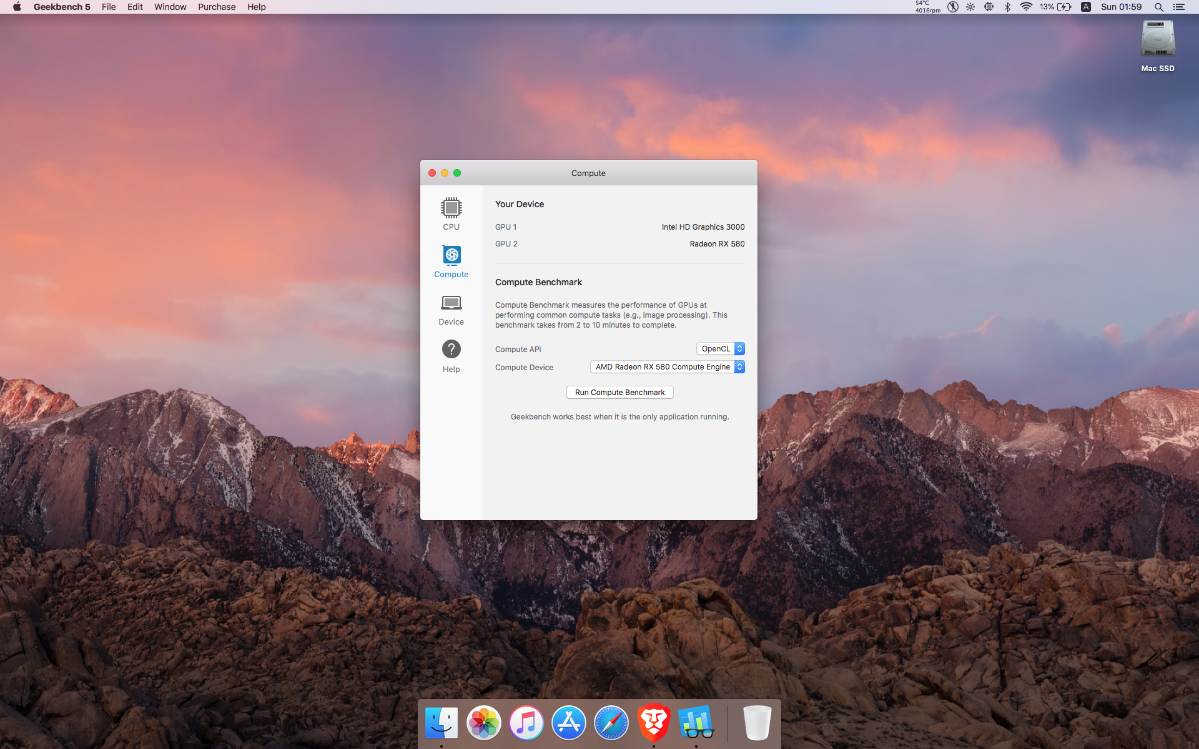Click the Sun 01:59 clock
Viewport: 1199px width, 749px height.
coord(1122,7)
